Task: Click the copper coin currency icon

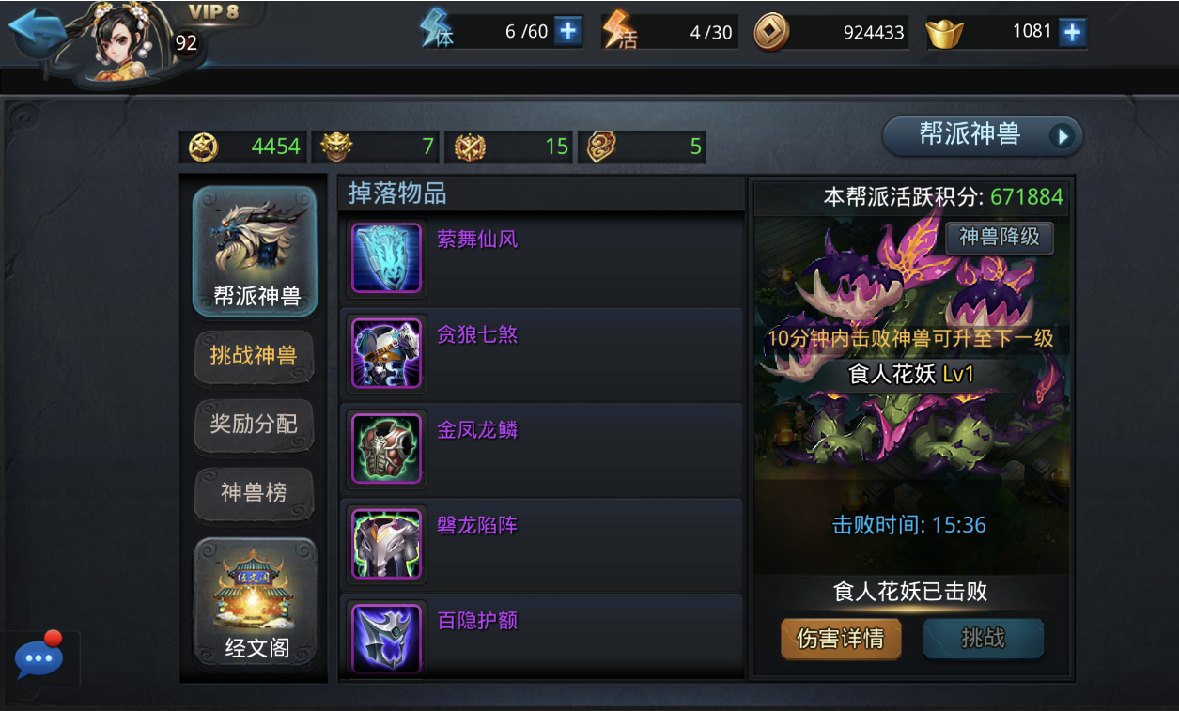Action: 771,33
